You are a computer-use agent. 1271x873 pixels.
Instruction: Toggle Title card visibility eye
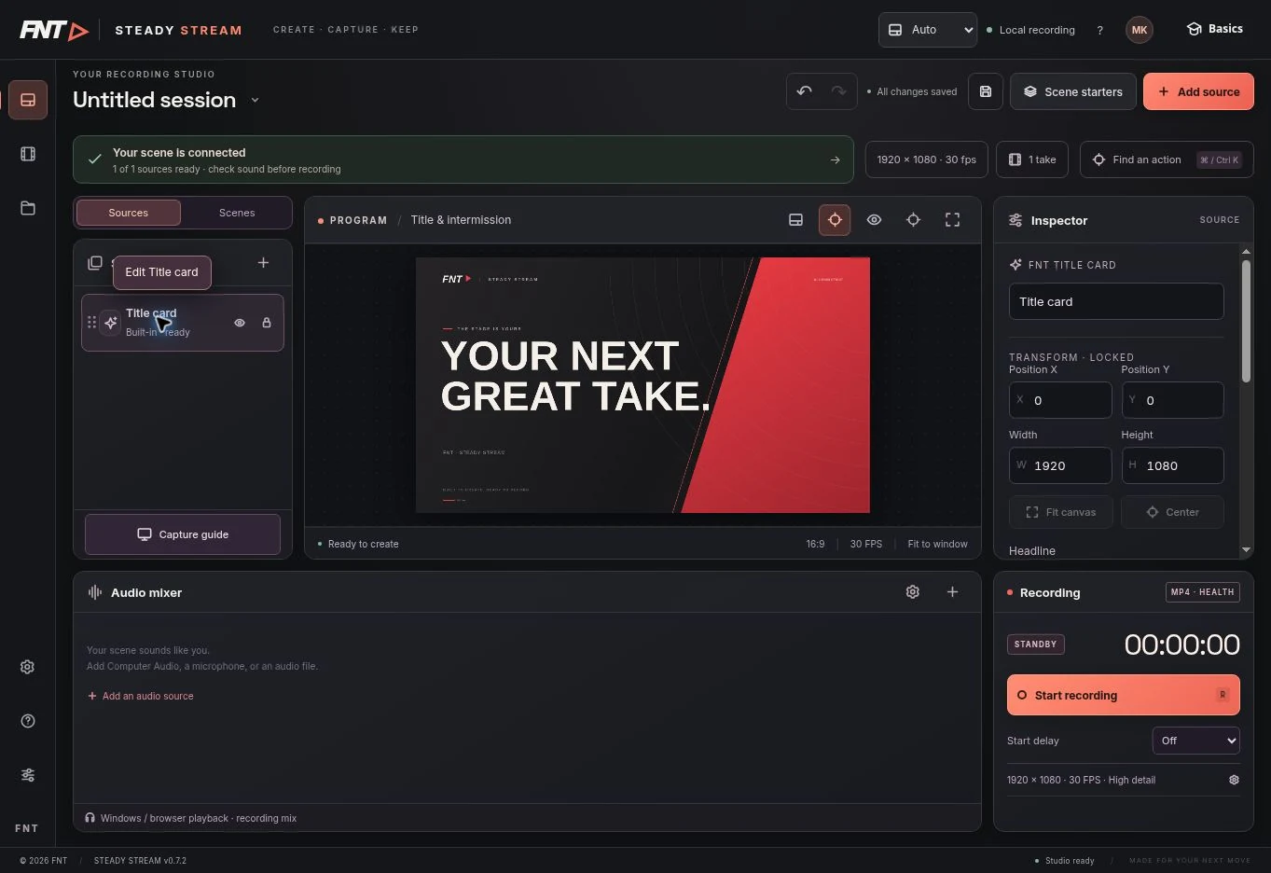(x=240, y=323)
